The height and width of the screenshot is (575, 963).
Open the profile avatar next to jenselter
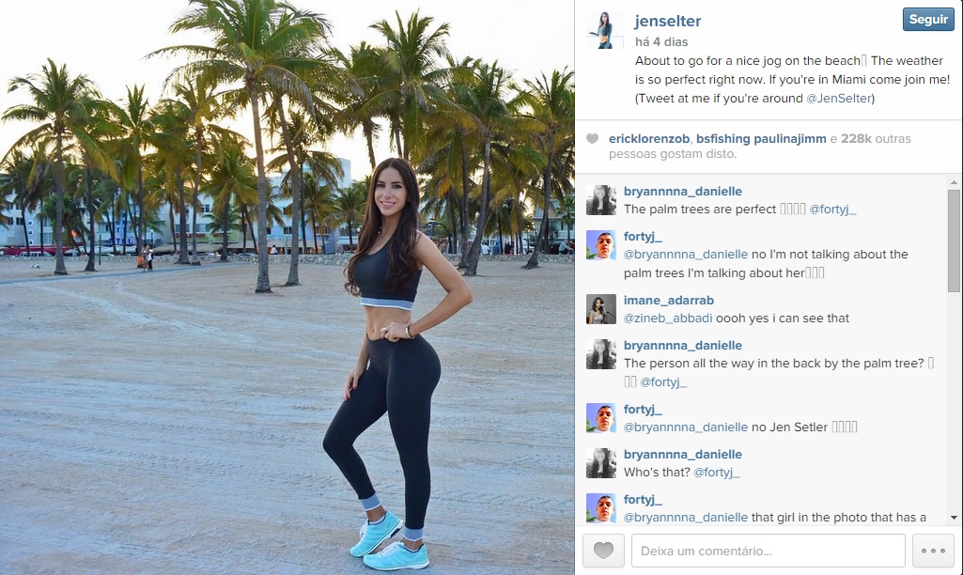(604, 30)
